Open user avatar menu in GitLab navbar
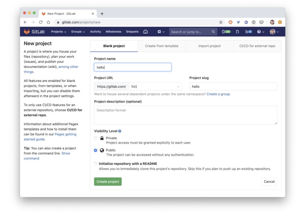This screenshot has width=307, height=213. pos(274,32)
